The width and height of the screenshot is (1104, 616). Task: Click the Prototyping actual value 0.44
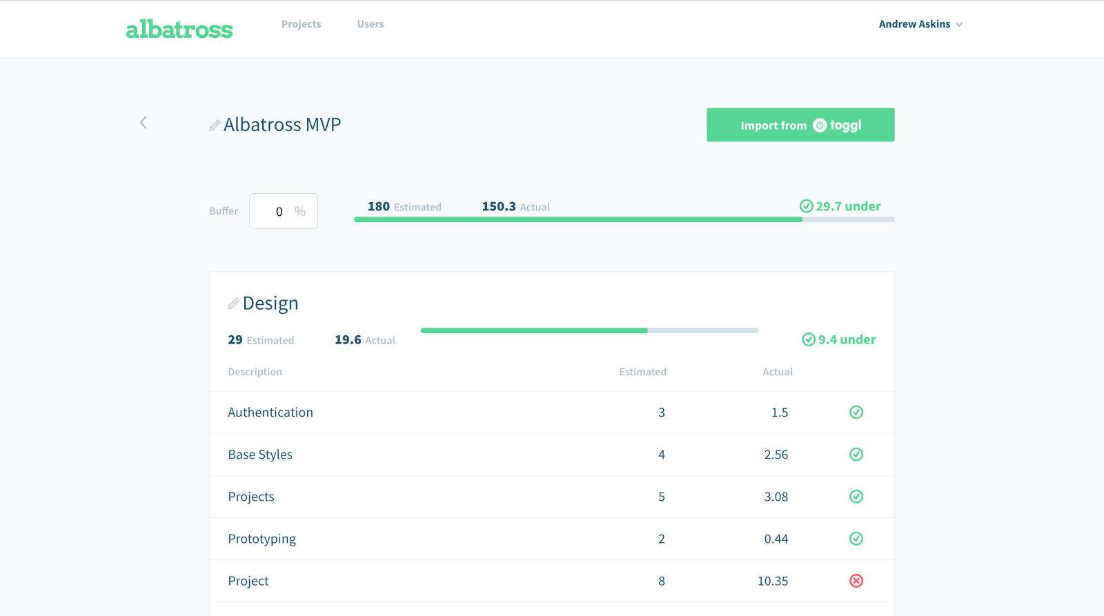[x=776, y=539]
